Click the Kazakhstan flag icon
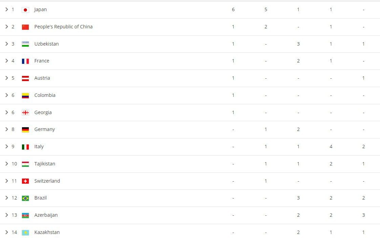The image size is (380, 238). [25, 232]
